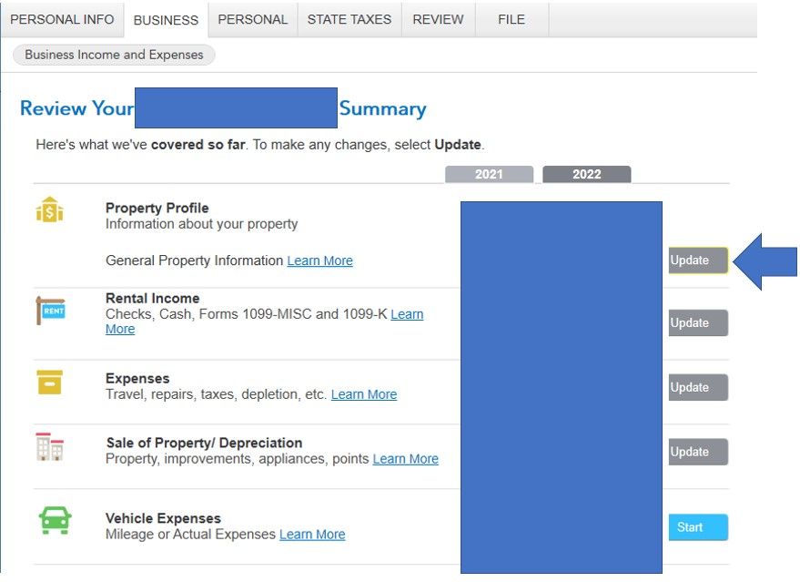Update the Rental Income section
This screenshot has width=800, height=582.
click(698, 322)
